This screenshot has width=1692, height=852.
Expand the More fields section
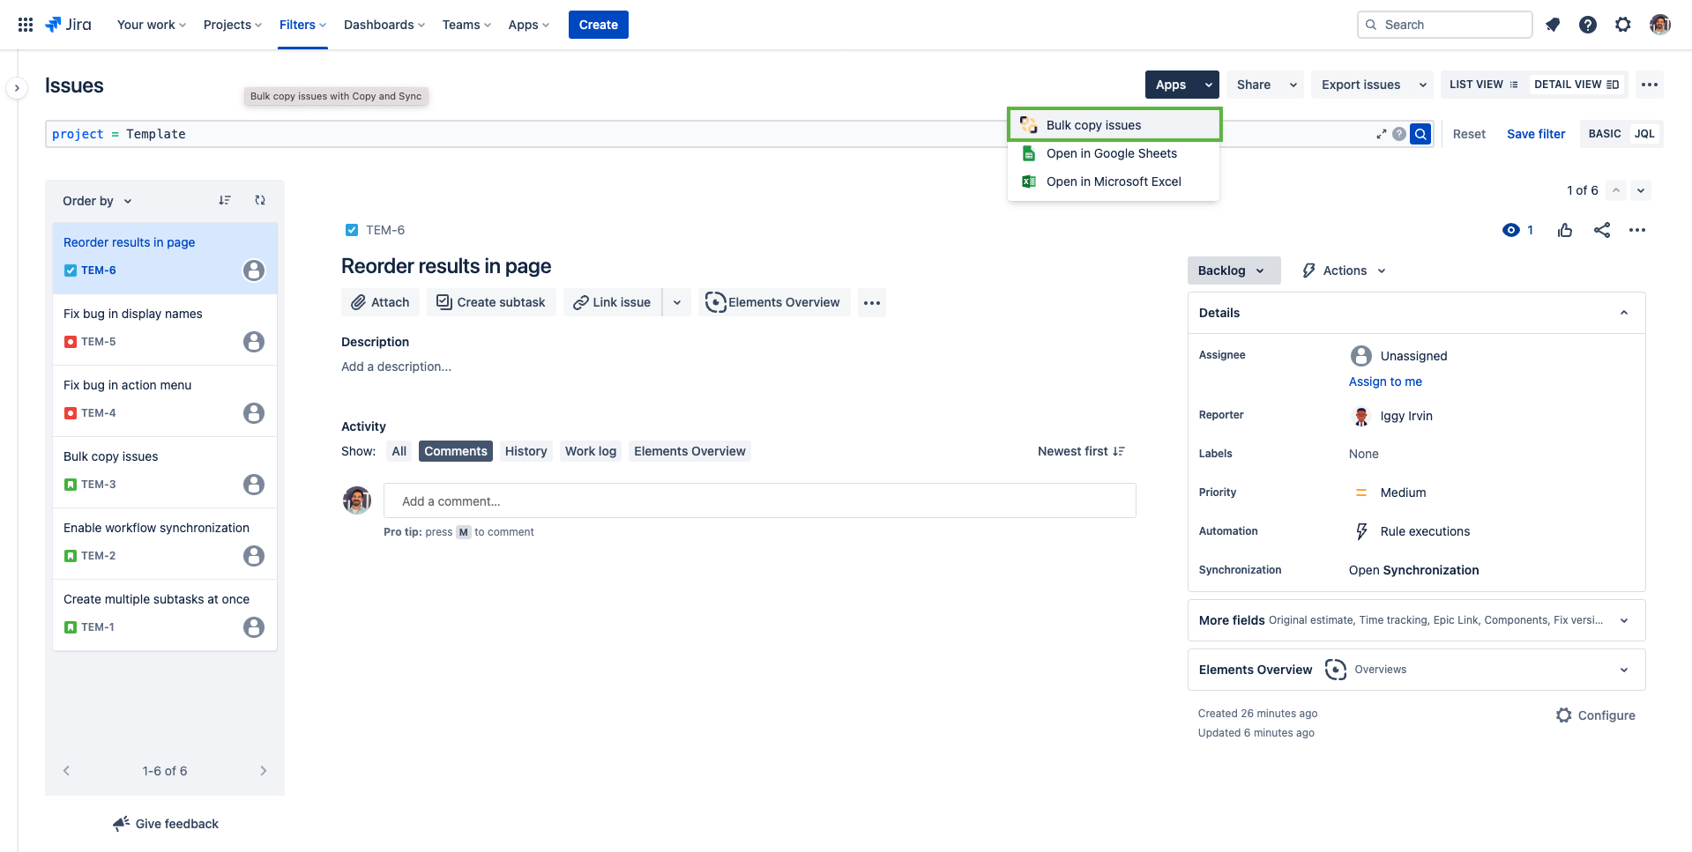click(1625, 620)
